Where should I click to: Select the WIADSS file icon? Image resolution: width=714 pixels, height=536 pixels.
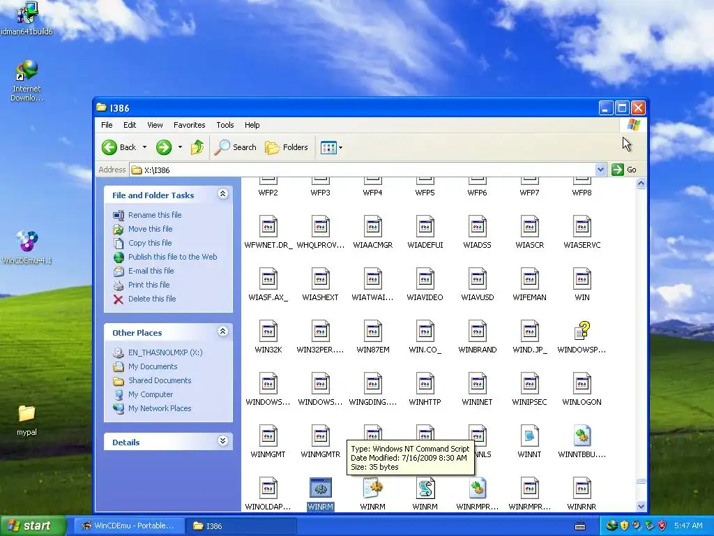click(477, 227)
